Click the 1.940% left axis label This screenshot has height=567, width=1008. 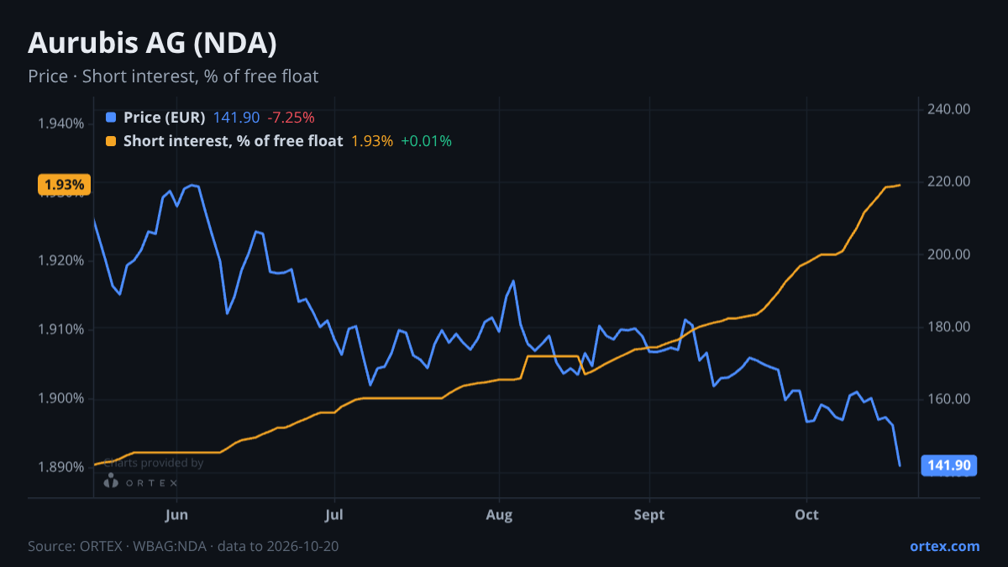[x=61, y=123]
